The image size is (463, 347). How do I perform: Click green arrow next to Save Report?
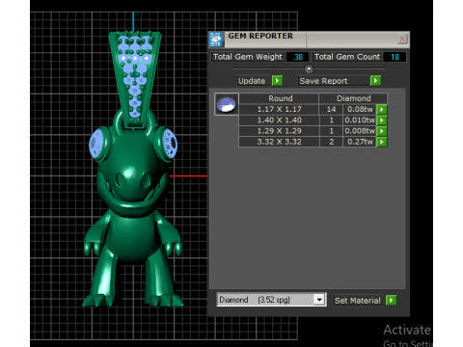click(x=375, y=80)
